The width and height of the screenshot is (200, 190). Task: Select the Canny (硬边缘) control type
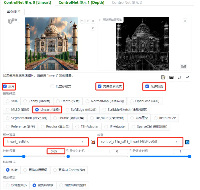[37, 101]
